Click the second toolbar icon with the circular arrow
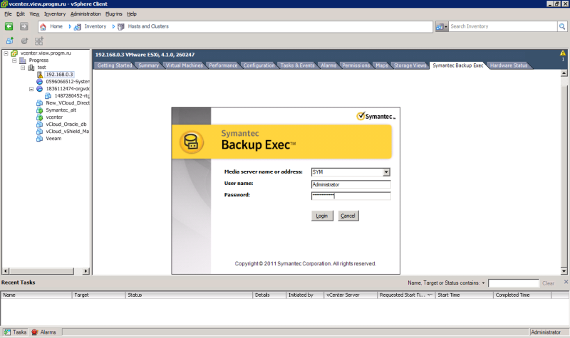The width and height of the screenshot is (570, 338). [x=24, y=41]
